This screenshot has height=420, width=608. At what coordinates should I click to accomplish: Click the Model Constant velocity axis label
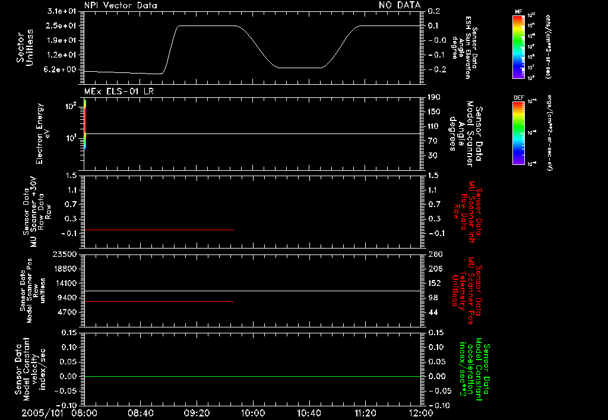click(x=30, y=366)
